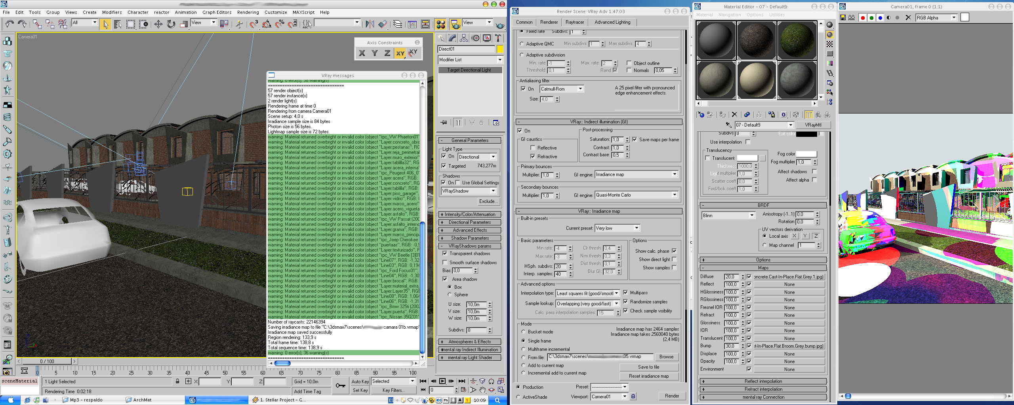Choose the Select and Move tool

158,24
